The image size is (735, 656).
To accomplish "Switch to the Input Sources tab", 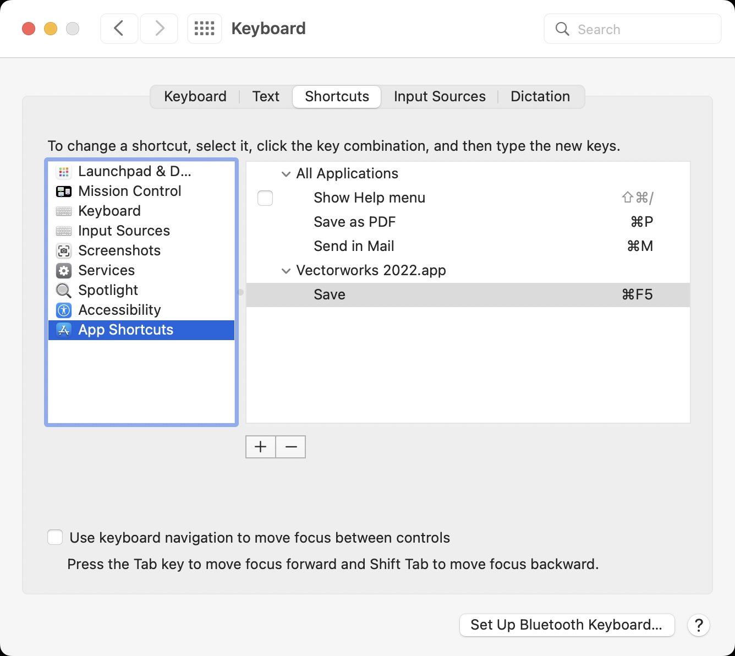I will pyautogui.click(x=439, y=97).
